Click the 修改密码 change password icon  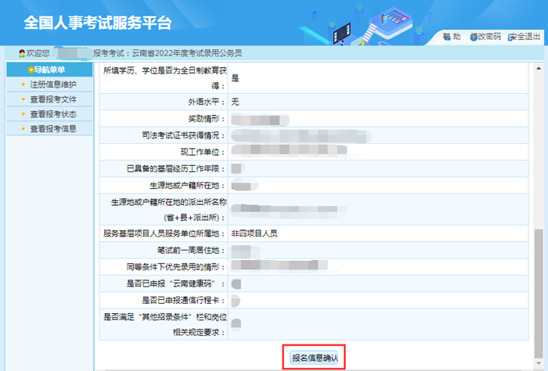(x=474, y=37)
